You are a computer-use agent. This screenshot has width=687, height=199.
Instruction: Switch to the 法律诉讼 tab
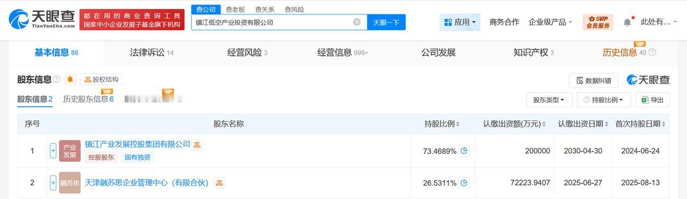point(152,53)
